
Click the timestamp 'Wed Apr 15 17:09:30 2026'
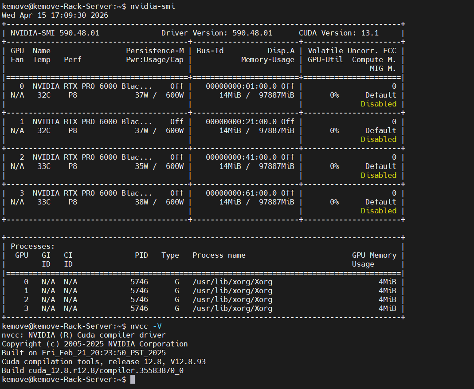click(x=55, y=15)
